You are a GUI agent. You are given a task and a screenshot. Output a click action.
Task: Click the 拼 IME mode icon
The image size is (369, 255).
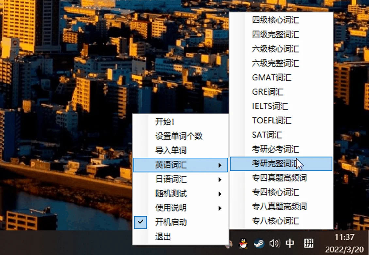click(x=309, y=243)
